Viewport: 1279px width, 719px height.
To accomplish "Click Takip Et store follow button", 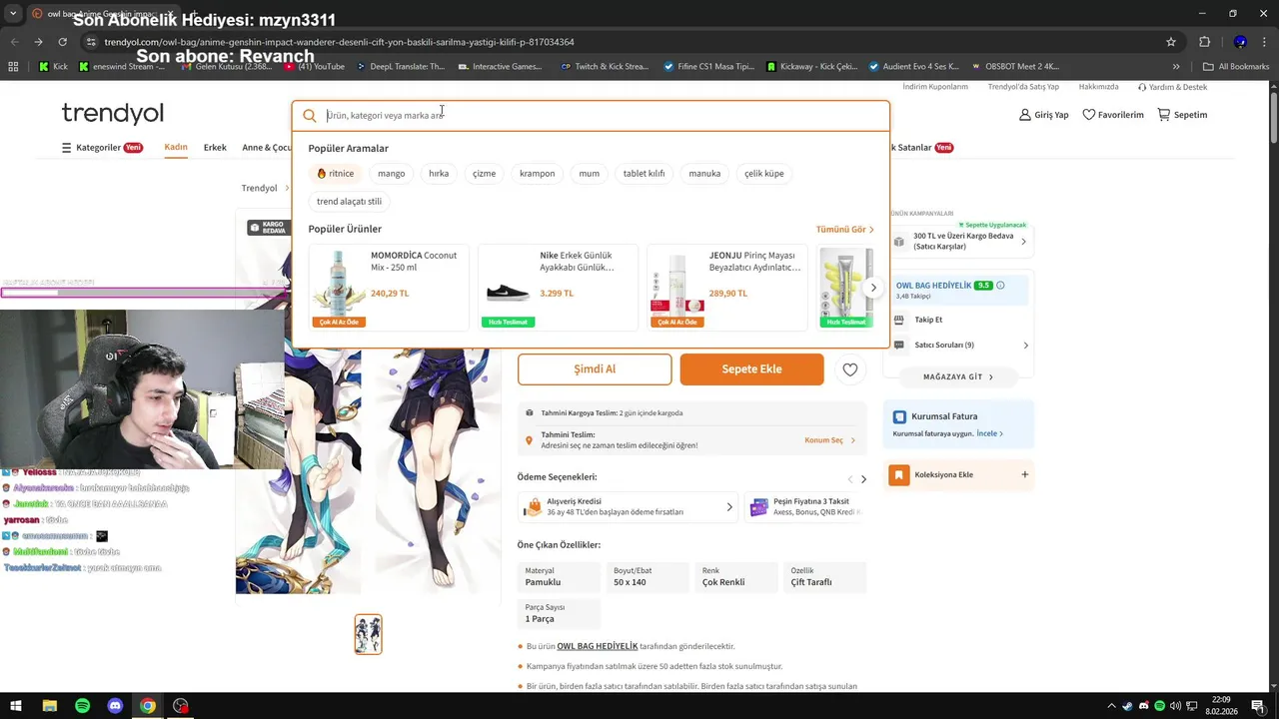I will pyautogui.click(x=928, y=320).
